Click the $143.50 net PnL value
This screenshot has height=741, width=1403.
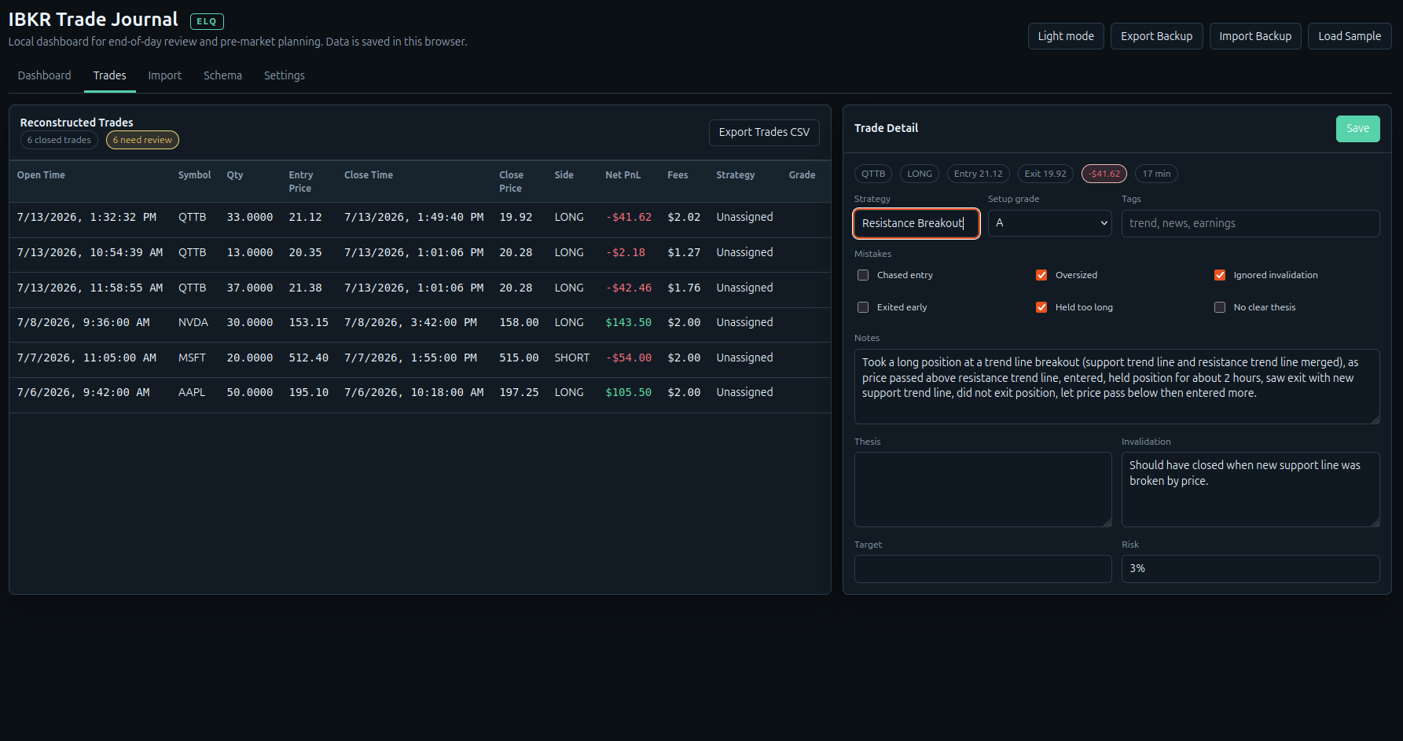click(628, 323)
